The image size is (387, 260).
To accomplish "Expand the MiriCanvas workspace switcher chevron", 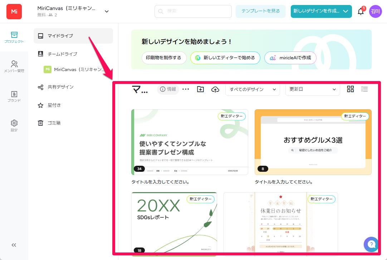I will point(107,11).
